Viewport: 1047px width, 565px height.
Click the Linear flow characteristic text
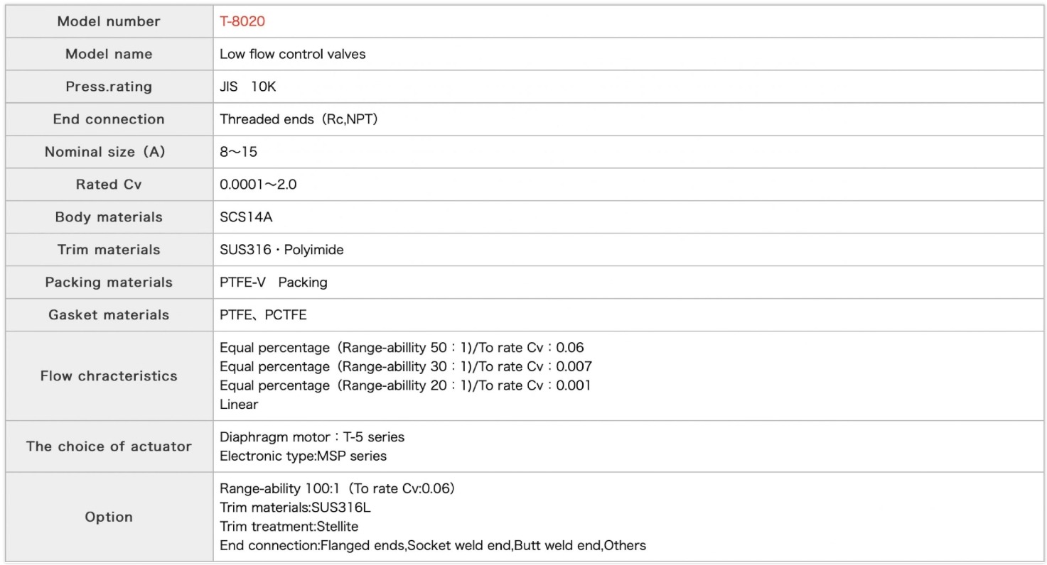pyautogui.click(x=239, y=405)
